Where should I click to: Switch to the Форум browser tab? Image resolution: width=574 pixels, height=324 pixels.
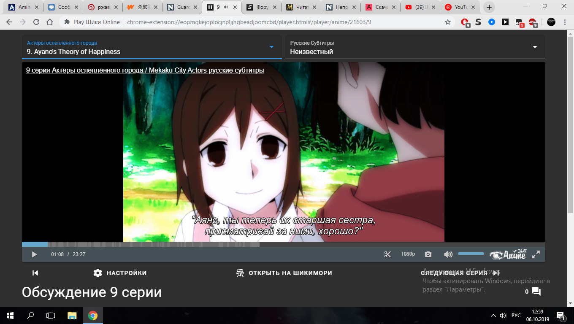(261, 7)
